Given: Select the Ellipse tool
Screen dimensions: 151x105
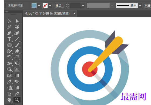Looking at the screenshot, I should click(x=9, y=45).
